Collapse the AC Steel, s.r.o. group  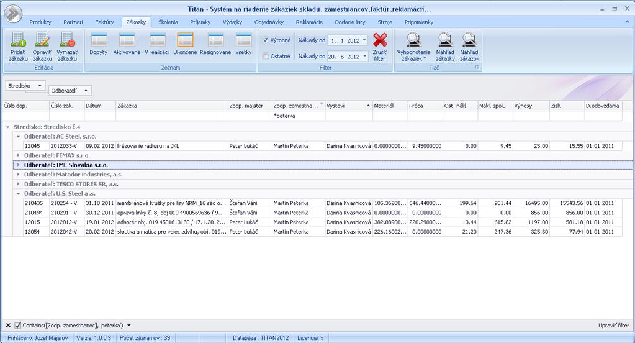tap(18, 137)
